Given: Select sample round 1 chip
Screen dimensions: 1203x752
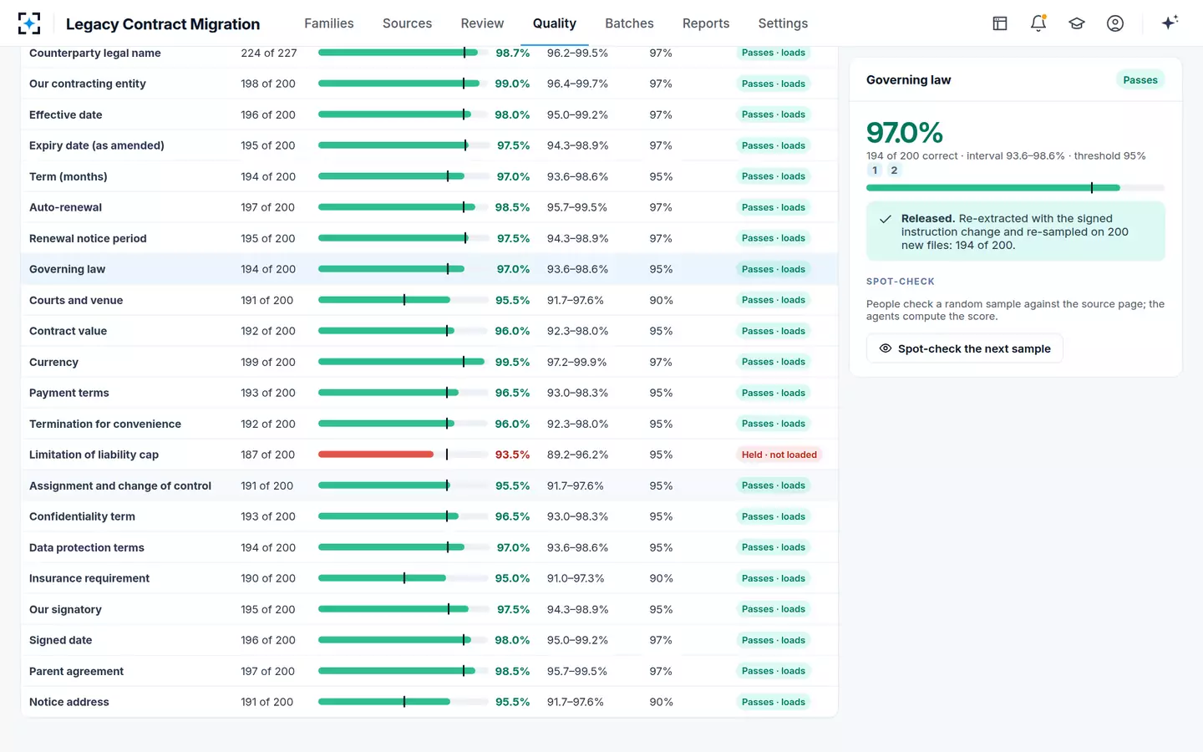Looking at the screenshot, I should click(x=875, y=170).
